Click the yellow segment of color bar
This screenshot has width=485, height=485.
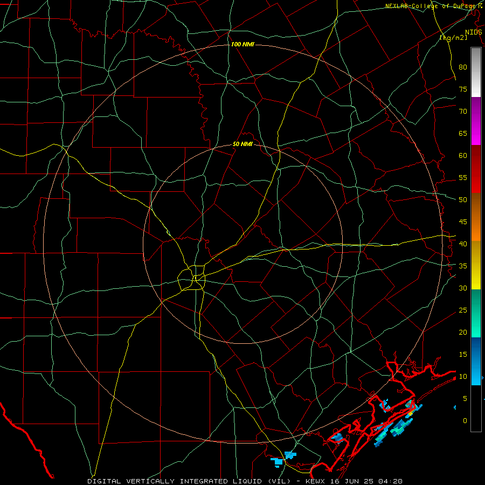476,265
